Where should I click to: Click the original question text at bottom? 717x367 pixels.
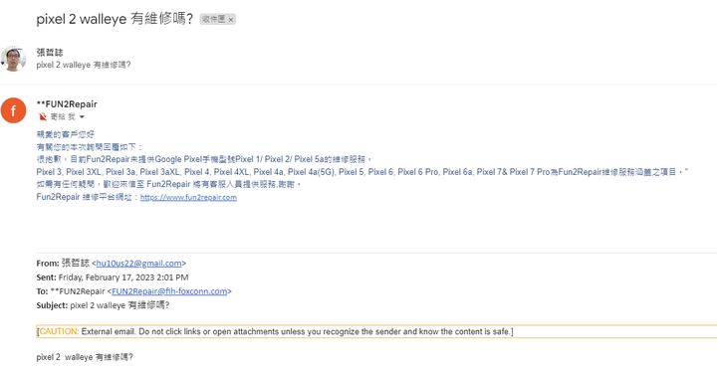point(85,357)
